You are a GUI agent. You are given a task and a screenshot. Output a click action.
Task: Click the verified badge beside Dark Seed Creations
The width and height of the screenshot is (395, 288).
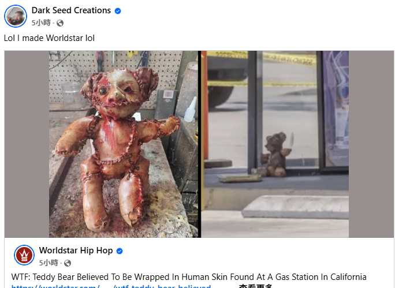click(x=118, y=11)
